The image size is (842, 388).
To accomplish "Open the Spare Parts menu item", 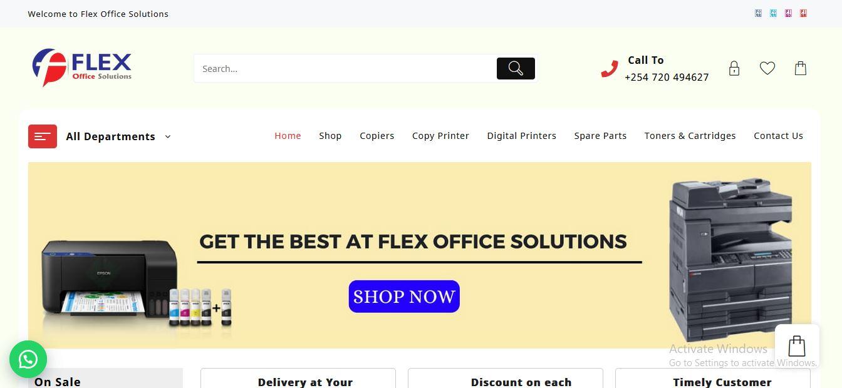I will (600, 136).
